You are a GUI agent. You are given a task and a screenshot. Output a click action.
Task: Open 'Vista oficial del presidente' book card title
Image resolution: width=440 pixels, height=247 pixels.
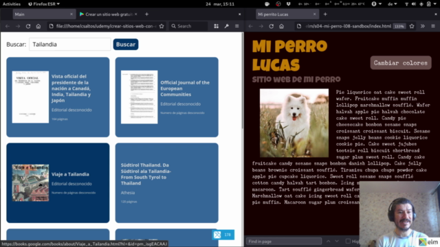(x=71, y=89)
